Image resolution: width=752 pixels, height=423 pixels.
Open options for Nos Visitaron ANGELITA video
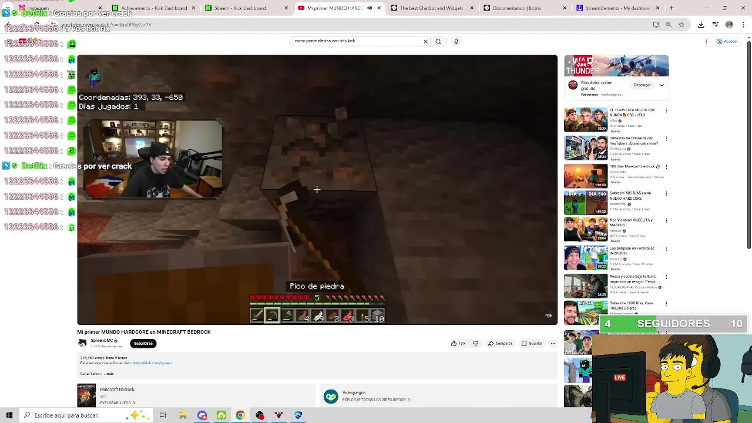[x=666, y=220]
